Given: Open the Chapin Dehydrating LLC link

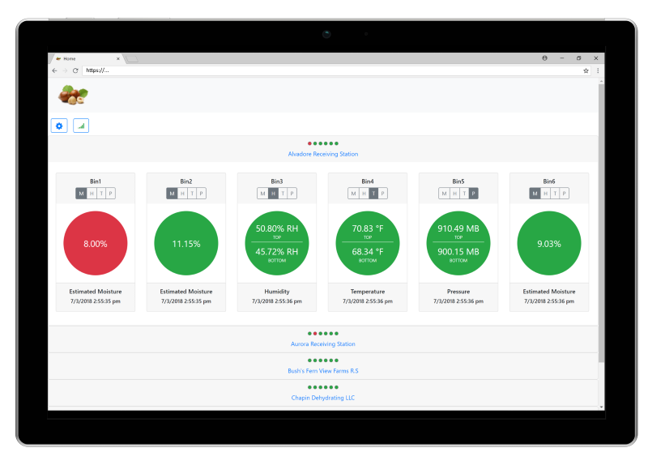Looking at the screenshot, I should 322,398.
